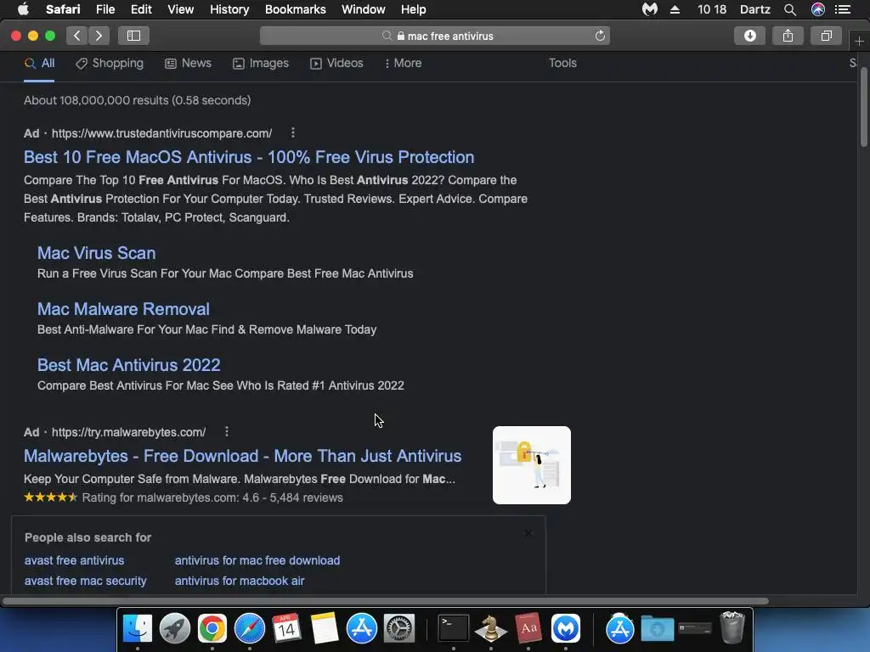Switch to Videos results tab

[x=336, y=63]
